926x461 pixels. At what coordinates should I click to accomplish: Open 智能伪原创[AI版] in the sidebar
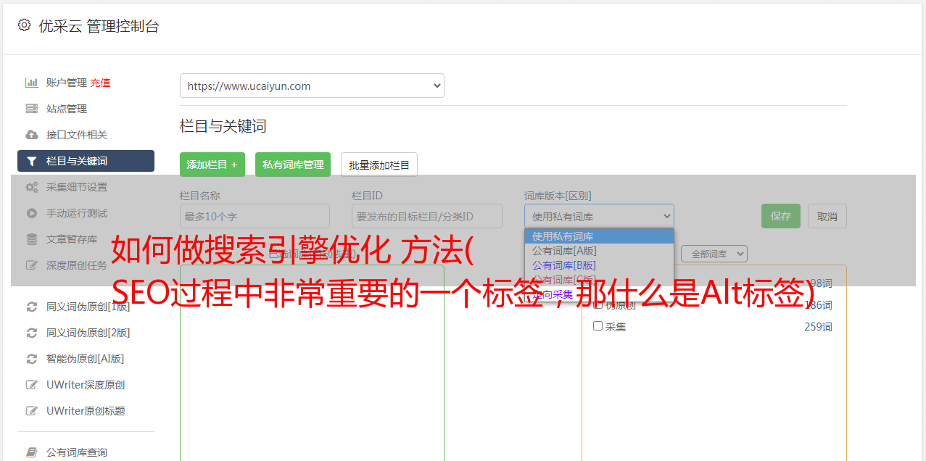pyautogui.click(x=86, y=359)
